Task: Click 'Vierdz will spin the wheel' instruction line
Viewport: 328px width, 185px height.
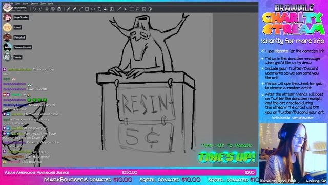Action: [x=294, y=86]
